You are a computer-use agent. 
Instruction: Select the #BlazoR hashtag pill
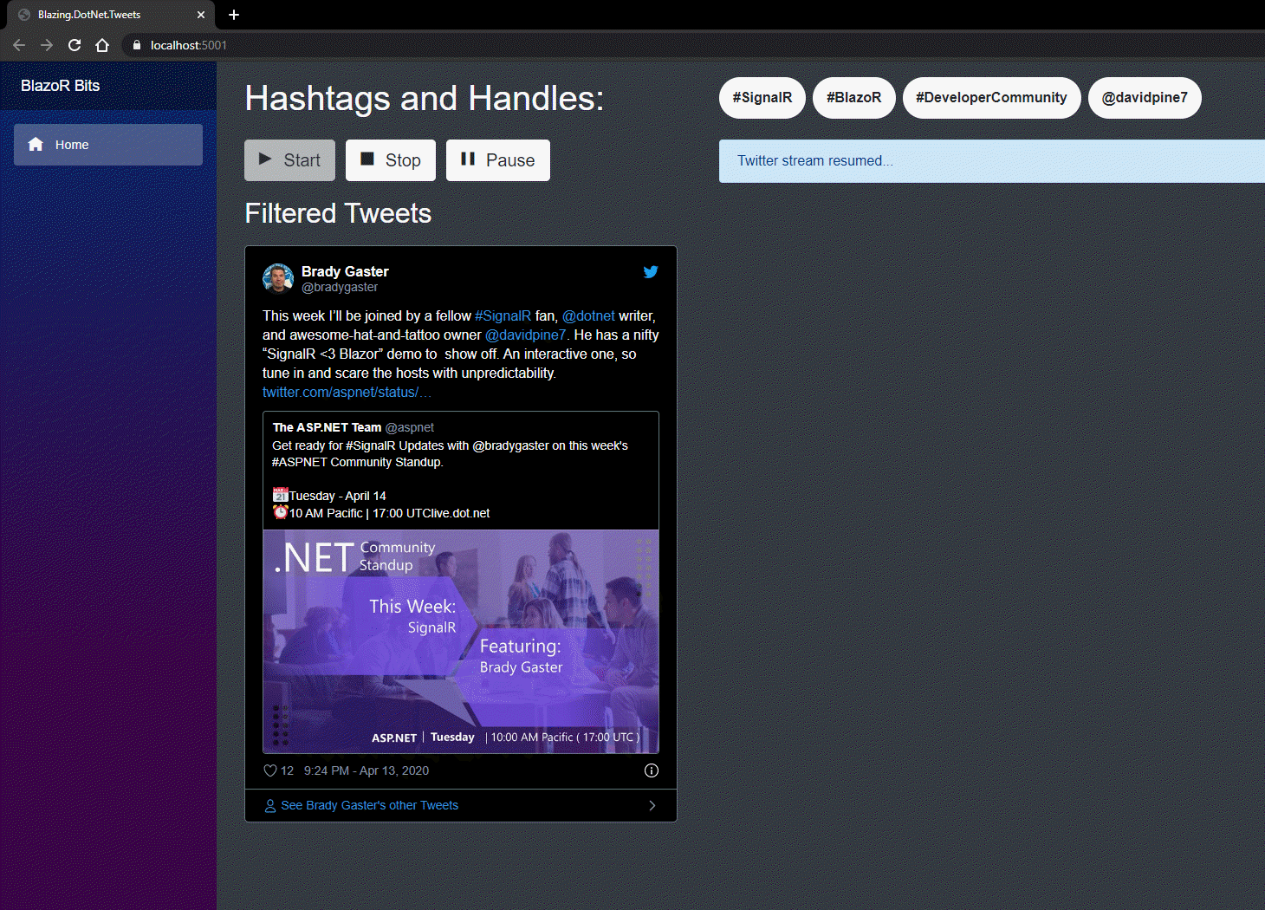click(x=854, y=98)
